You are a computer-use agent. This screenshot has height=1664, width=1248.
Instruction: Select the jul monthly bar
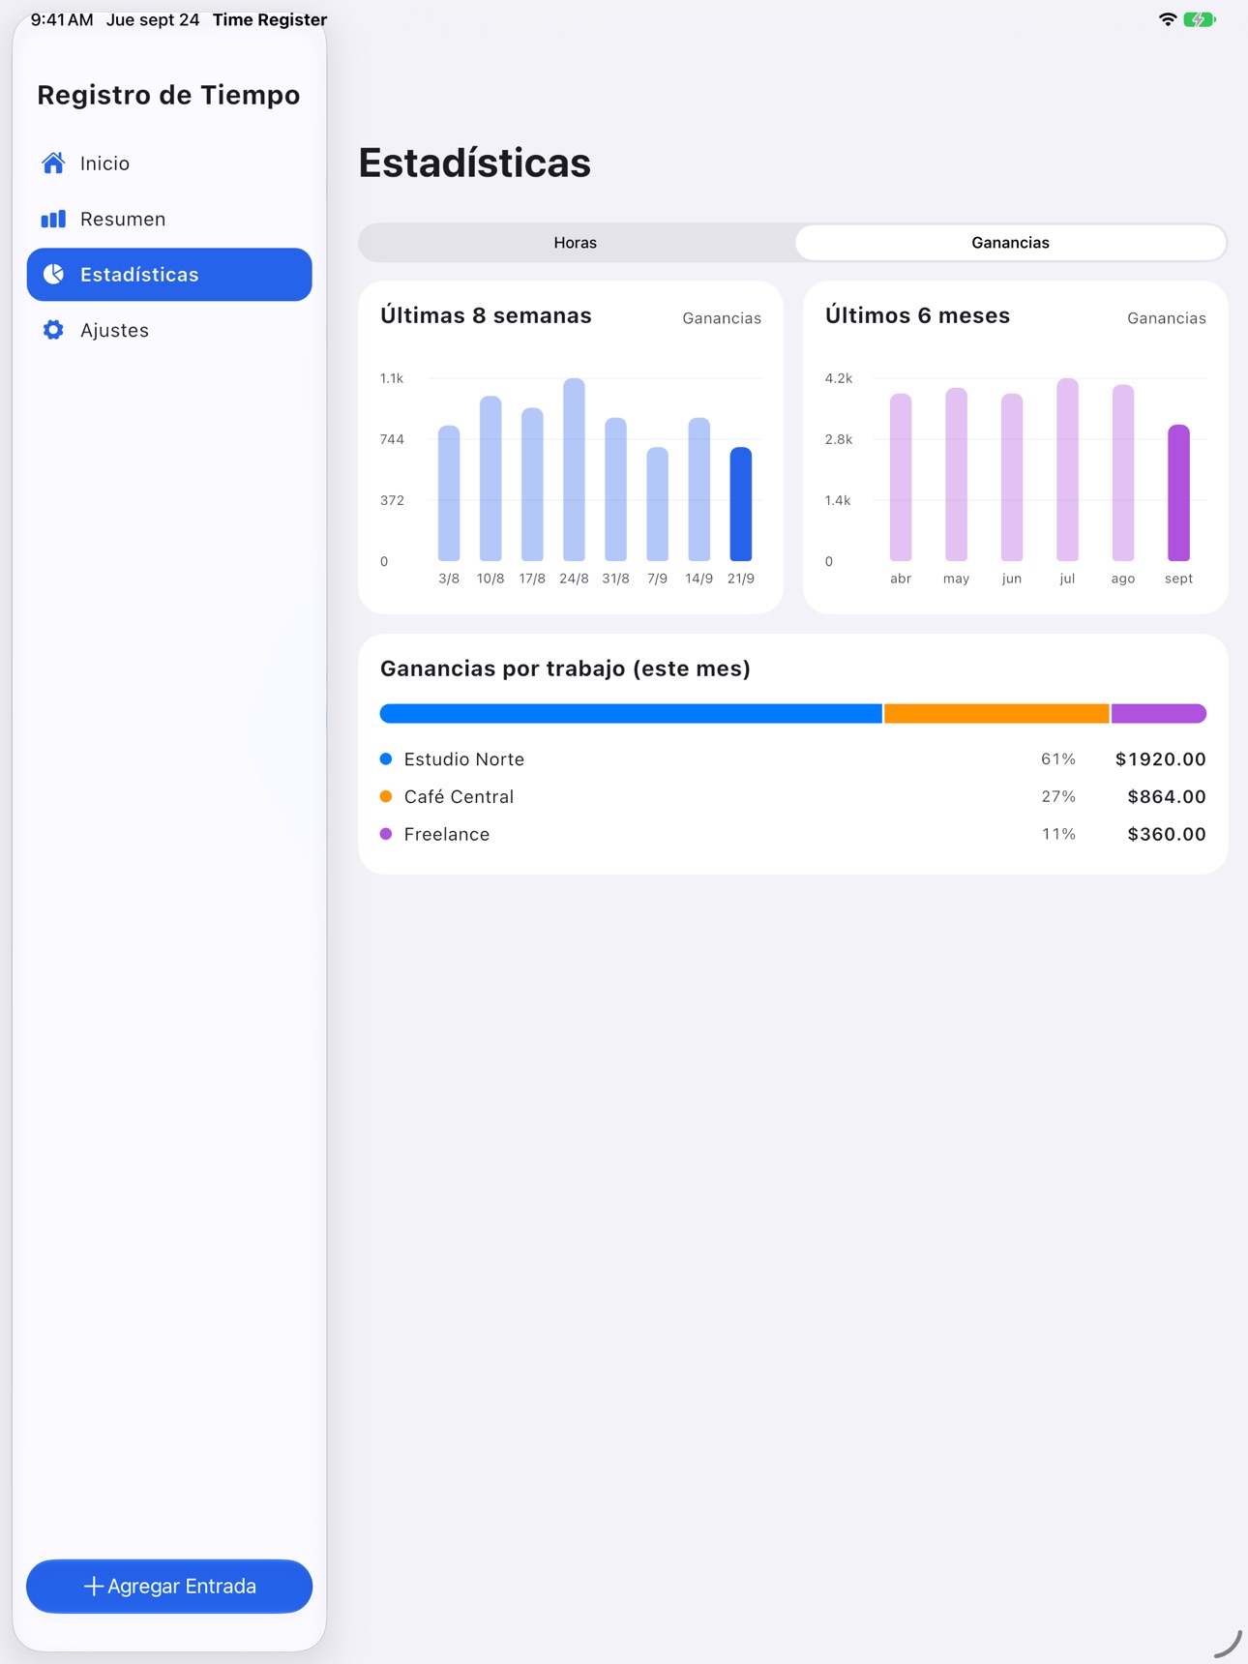(x=1067, y=469)
